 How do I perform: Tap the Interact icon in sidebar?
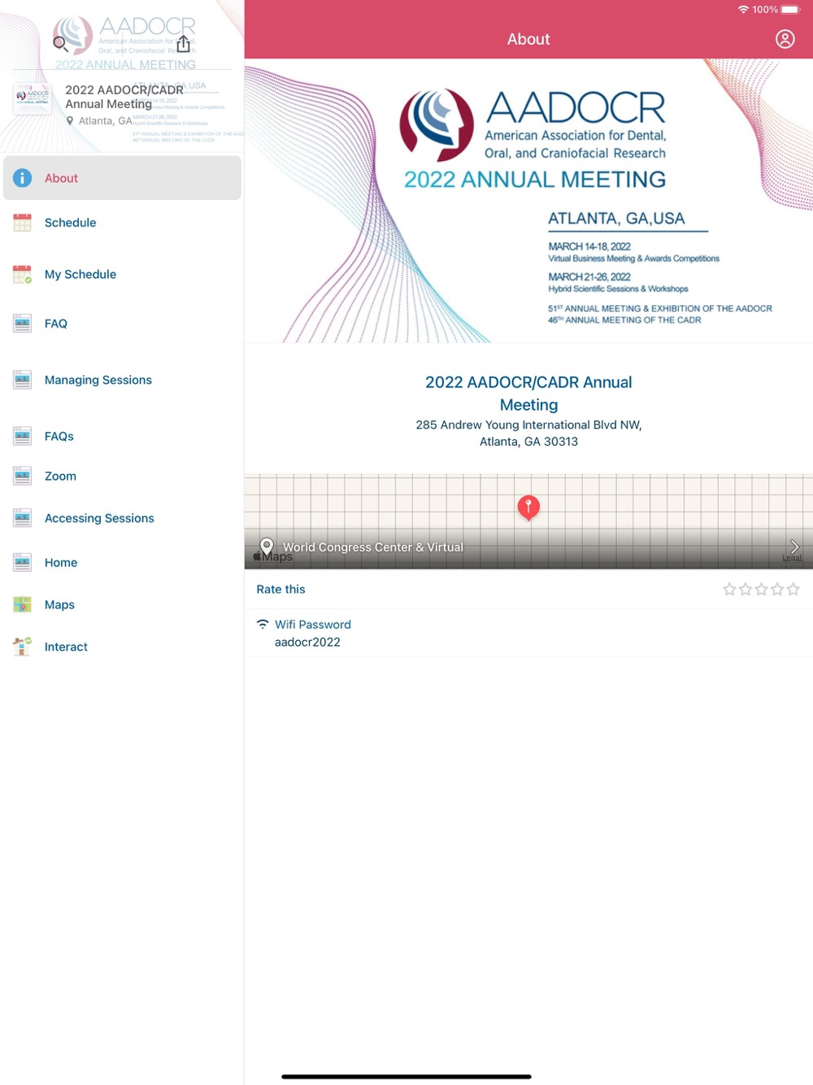tap(23, 647)
